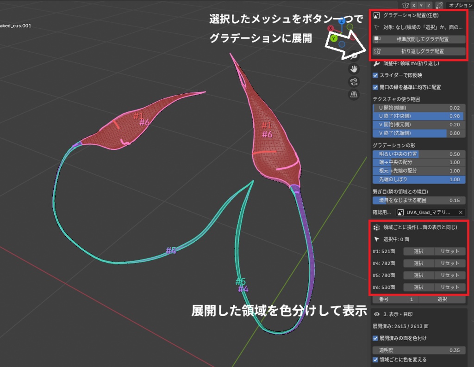Click the pan view hand icon
474x367 pixels.
click(x=354, y=69)
